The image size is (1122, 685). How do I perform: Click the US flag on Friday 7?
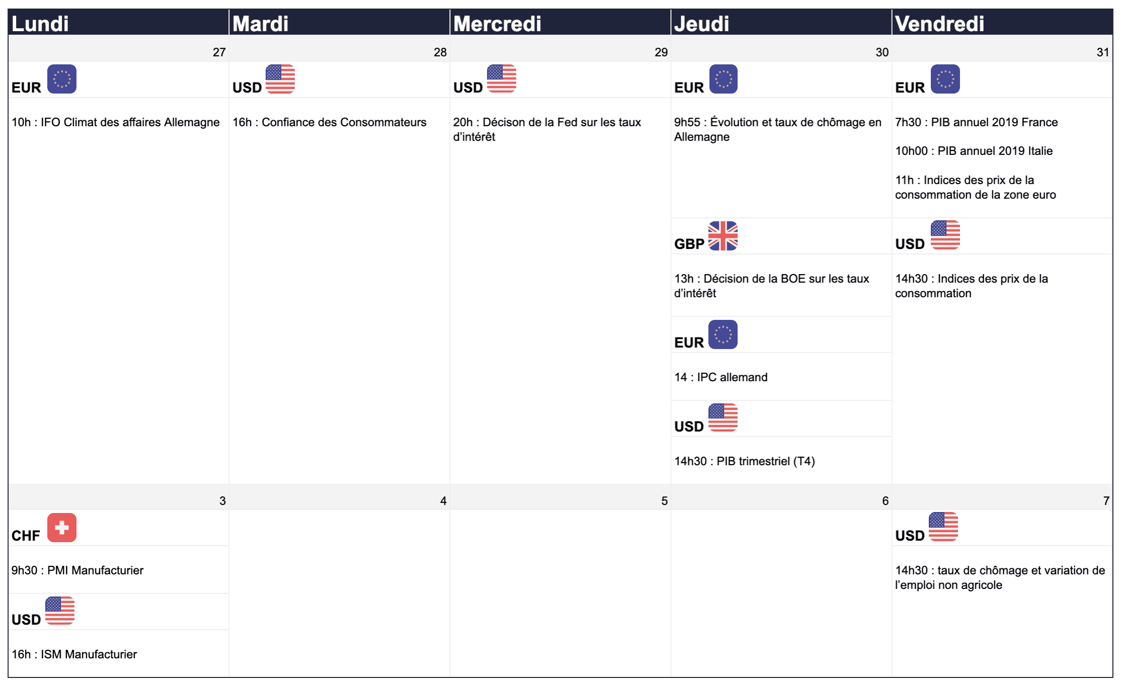(x=943, y=527)
